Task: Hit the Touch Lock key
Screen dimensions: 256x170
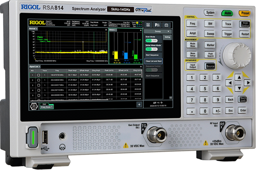Action: (x=243, y=99)
